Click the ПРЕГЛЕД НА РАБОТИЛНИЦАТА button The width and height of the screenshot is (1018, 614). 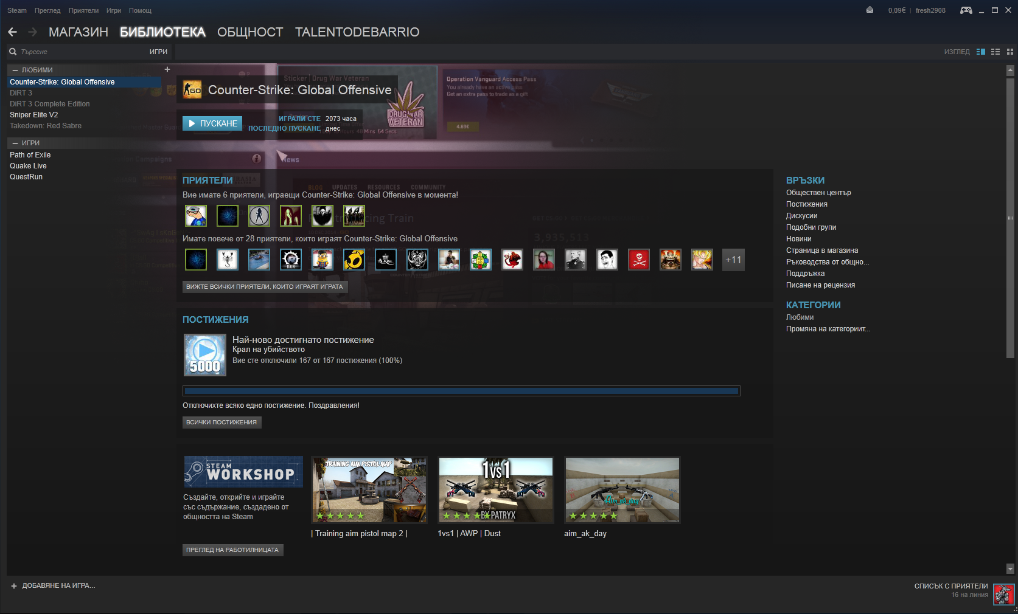click(x=232, y=550)
